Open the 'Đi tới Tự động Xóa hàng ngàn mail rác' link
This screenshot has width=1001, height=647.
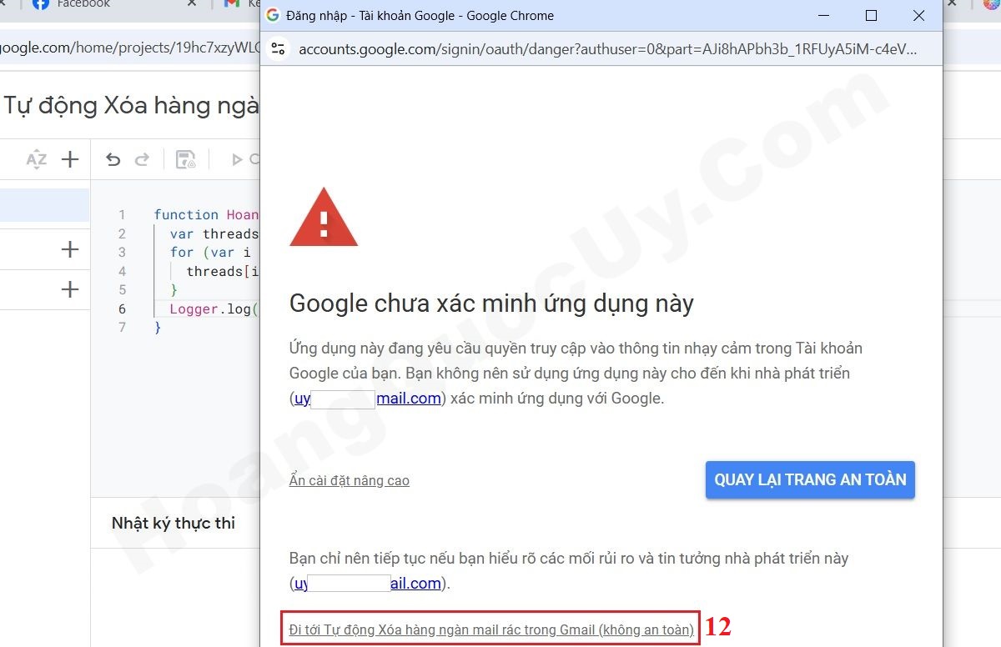(491, 629)
